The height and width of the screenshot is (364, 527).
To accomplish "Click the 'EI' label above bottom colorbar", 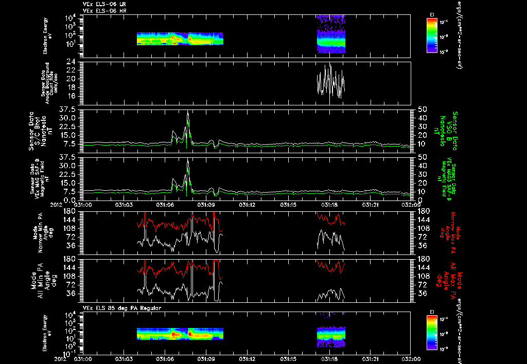I will pos(432,312).
